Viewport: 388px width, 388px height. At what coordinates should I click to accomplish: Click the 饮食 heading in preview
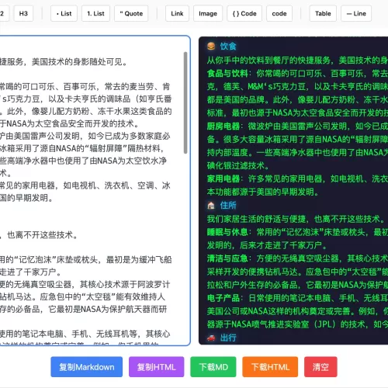tap(228, 47)
